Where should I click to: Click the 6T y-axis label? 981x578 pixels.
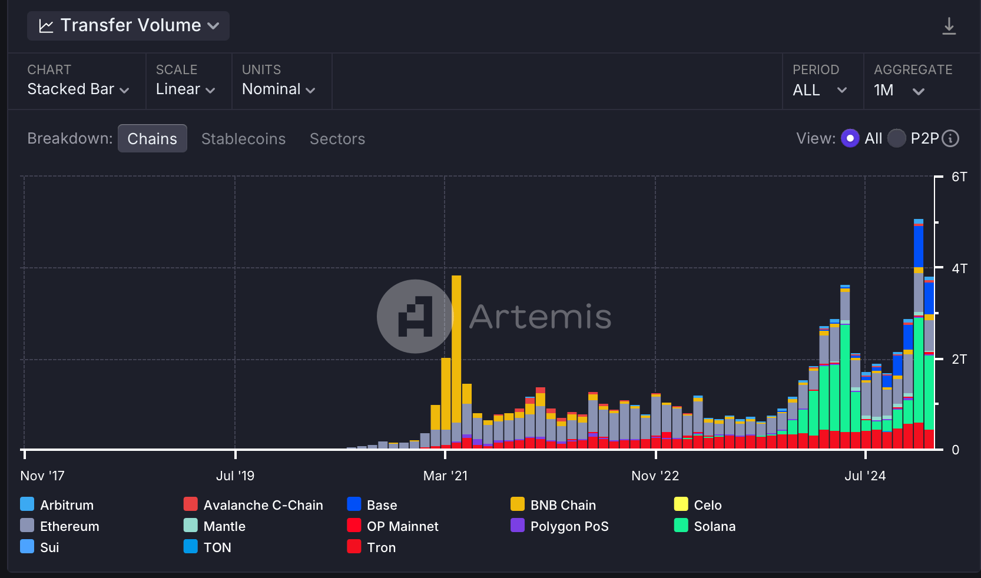(959, 177)
